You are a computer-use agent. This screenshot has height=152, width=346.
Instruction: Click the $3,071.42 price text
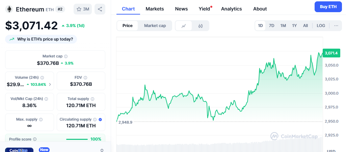pos(31,25)
